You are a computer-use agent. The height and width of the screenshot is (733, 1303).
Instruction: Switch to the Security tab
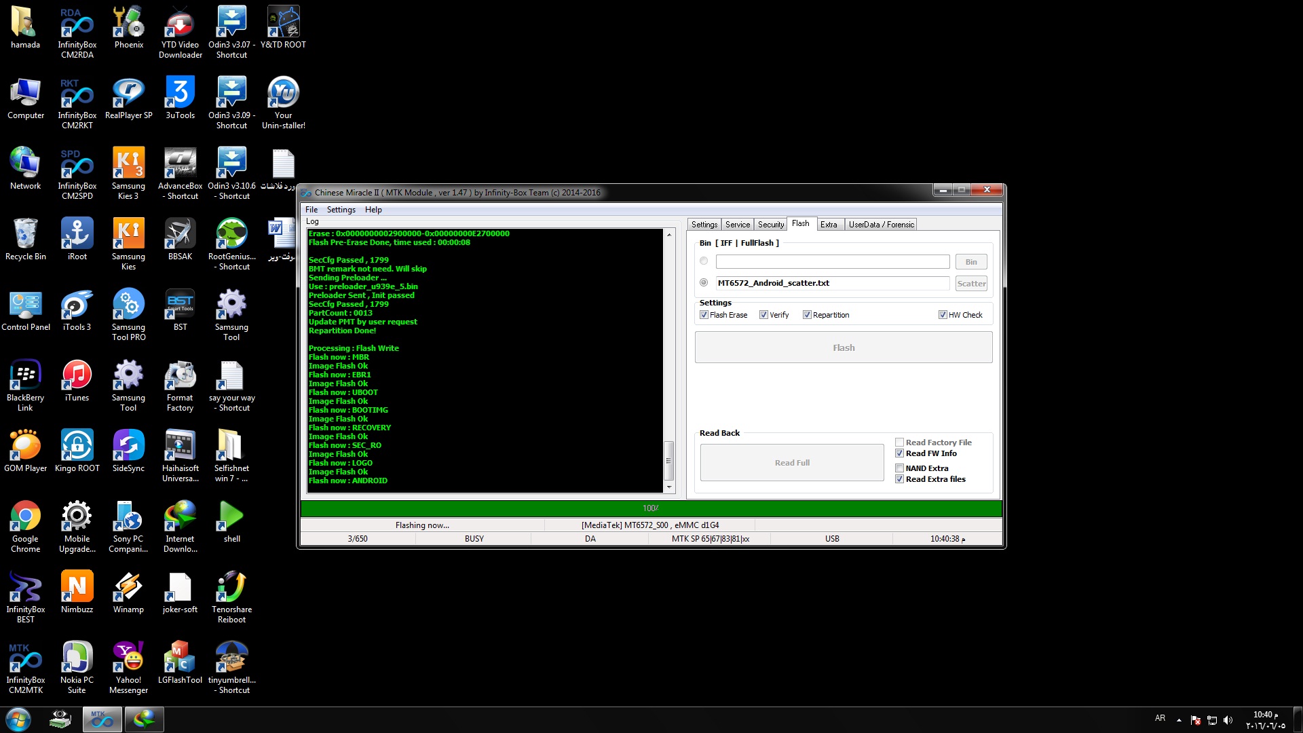771,225
